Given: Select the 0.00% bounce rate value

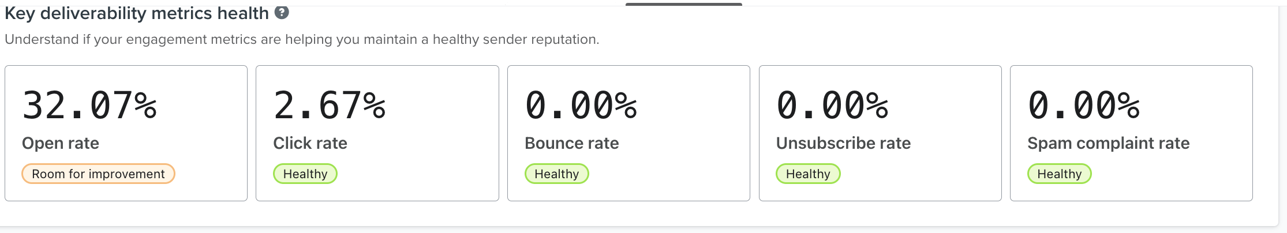Looking at the screenshot, I should pyautogui.click(x=581, y=106).
